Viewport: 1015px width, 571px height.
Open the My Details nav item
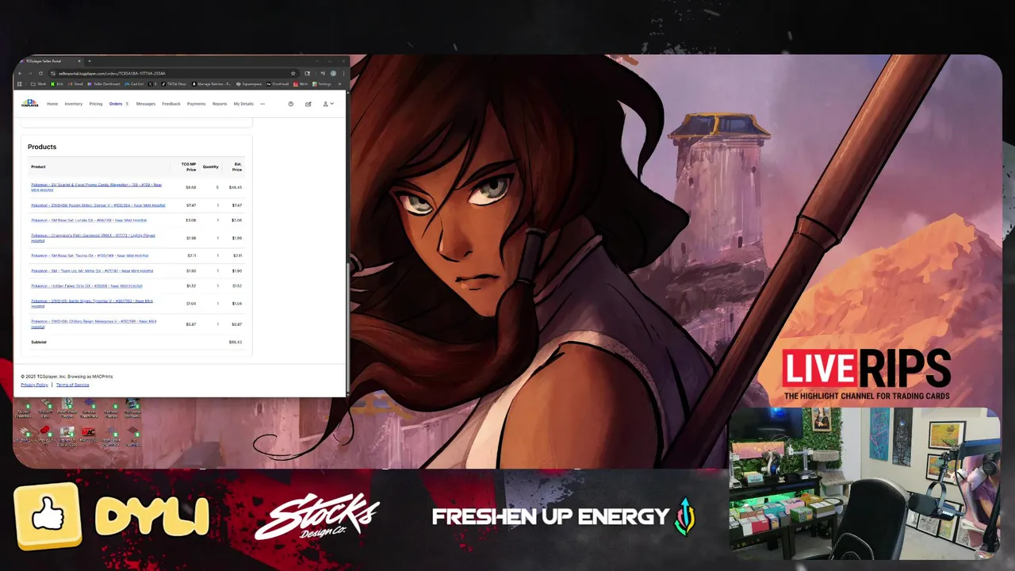[x=243, y=104]
